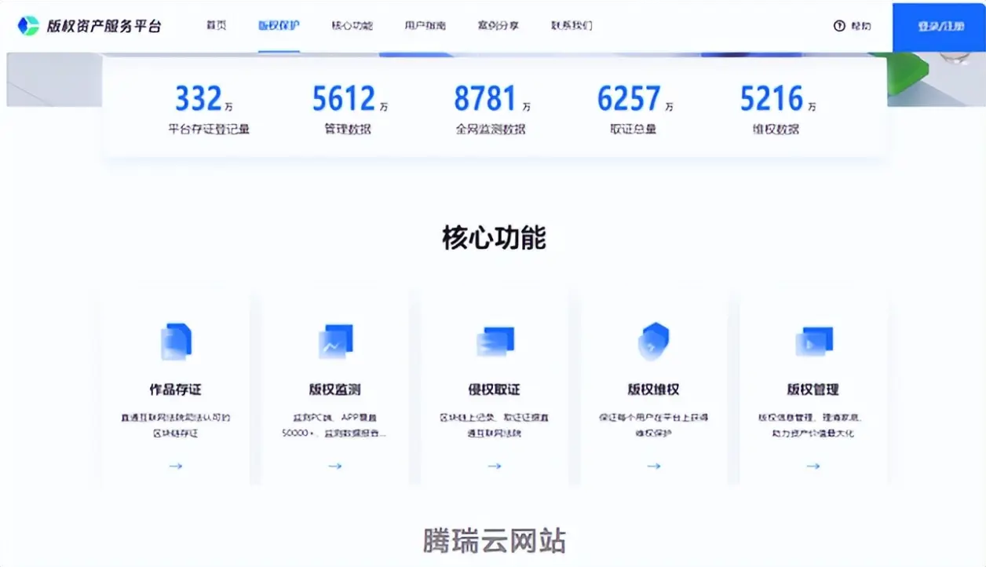Open the 联系我们 nav item
This screenshot has height=567, width=986.
(x=572, y=25)
